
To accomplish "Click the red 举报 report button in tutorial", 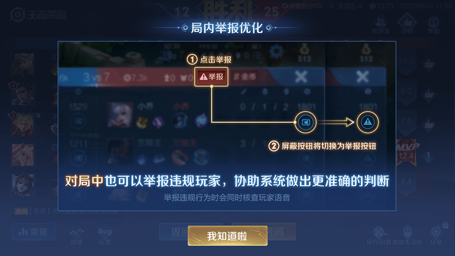I will (211, 77).
